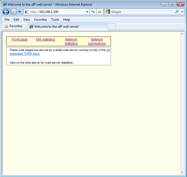
Task: Click the Back navigation arrow button
Action: (x=6, y=12)
